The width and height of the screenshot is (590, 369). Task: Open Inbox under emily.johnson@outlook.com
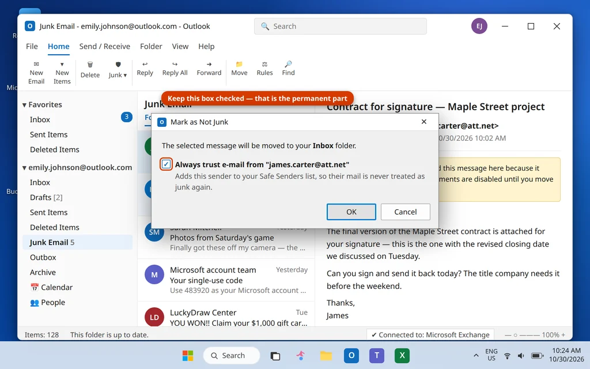78,182
